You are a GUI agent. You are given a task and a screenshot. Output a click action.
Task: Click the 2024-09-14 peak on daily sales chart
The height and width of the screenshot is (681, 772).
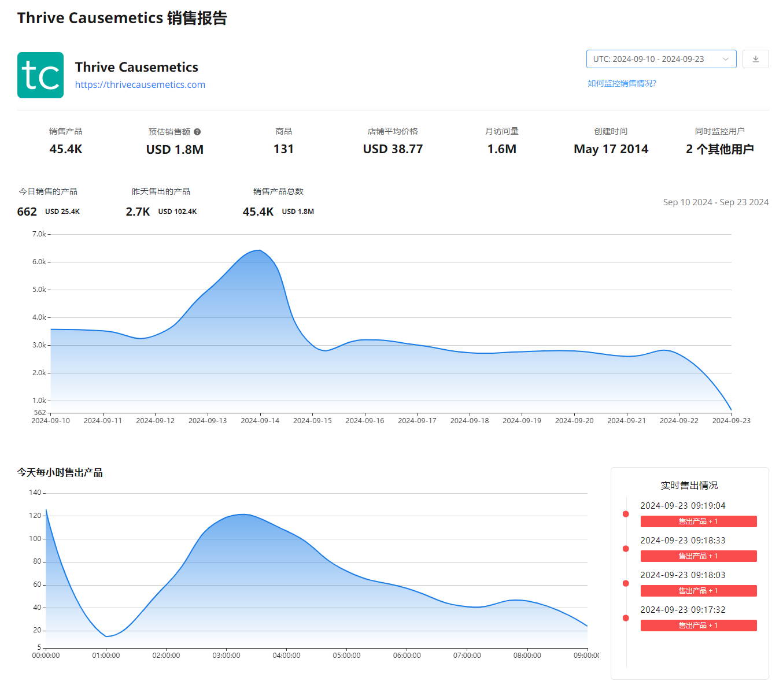[x=260, y=250]
